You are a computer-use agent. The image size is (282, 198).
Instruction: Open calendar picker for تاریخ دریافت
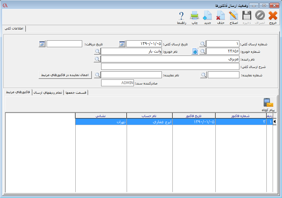click(42, 44)
